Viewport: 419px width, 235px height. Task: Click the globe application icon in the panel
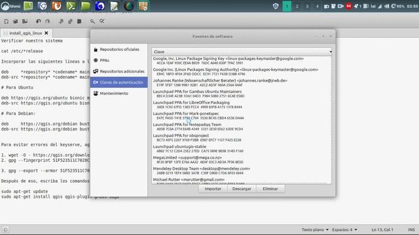coord(128,6)
